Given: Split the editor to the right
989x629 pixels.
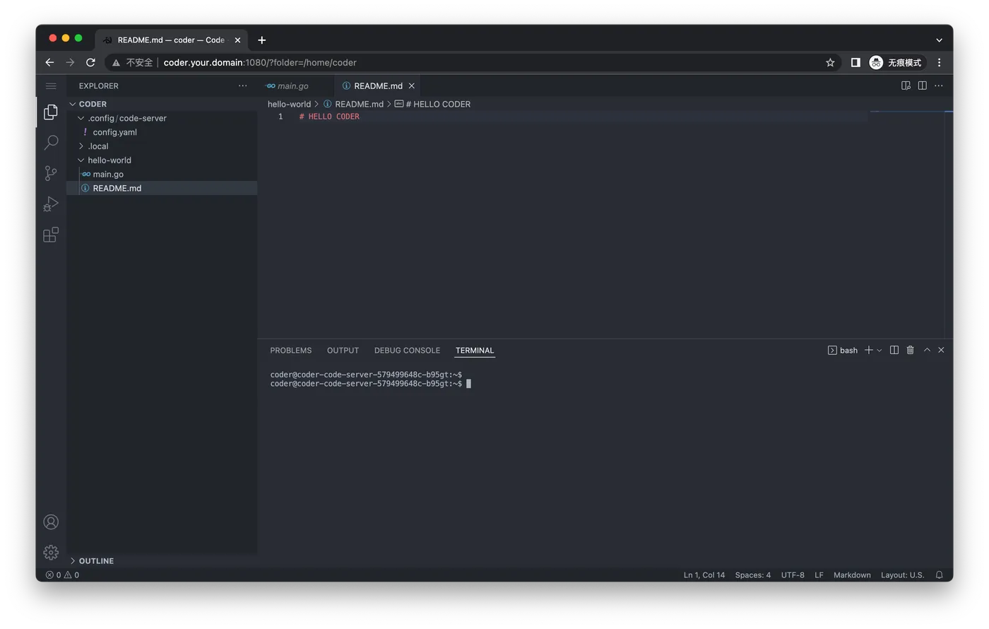Looking at the screenshot, I should [x=922, y=86].
